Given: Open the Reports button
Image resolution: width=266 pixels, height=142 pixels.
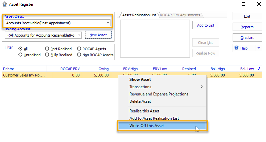Looking at the screenshot, I should pyautogui.click(x=247, y=27).
